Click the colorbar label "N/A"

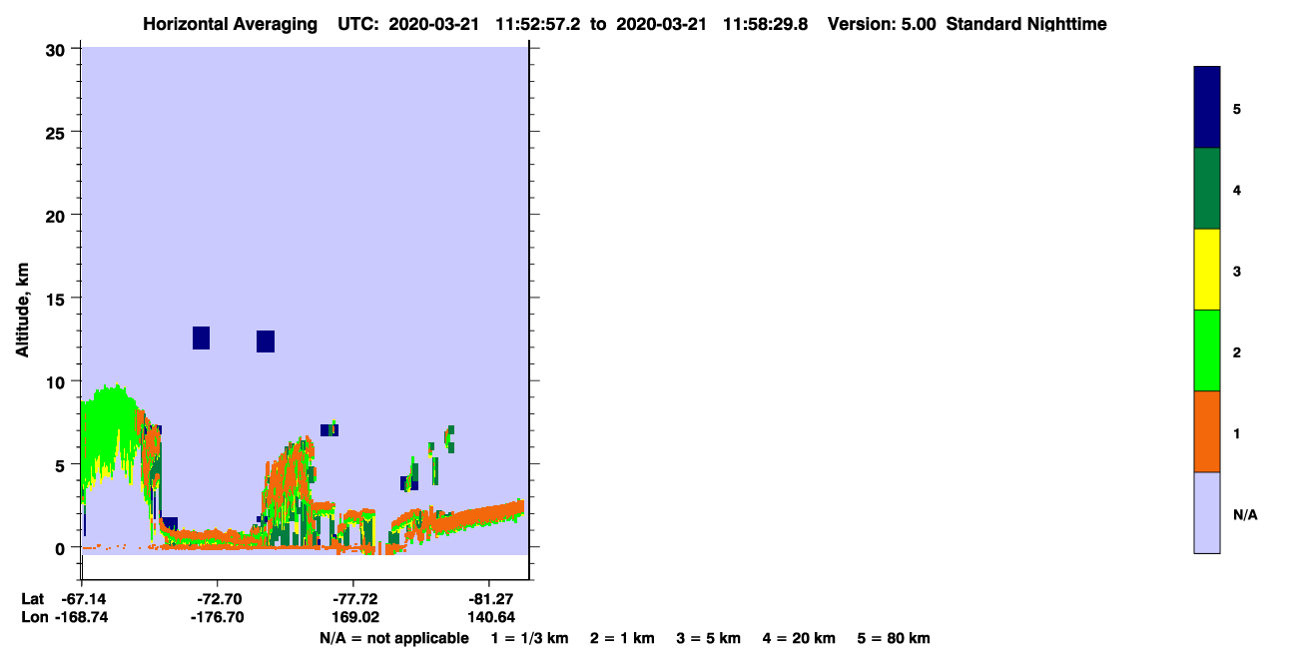pos(1244,514)
